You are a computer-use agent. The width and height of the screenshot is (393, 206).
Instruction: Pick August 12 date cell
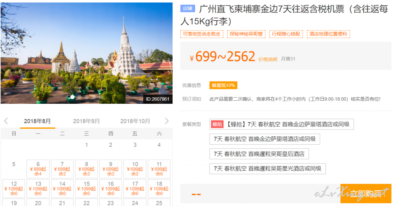pos(14,188)
